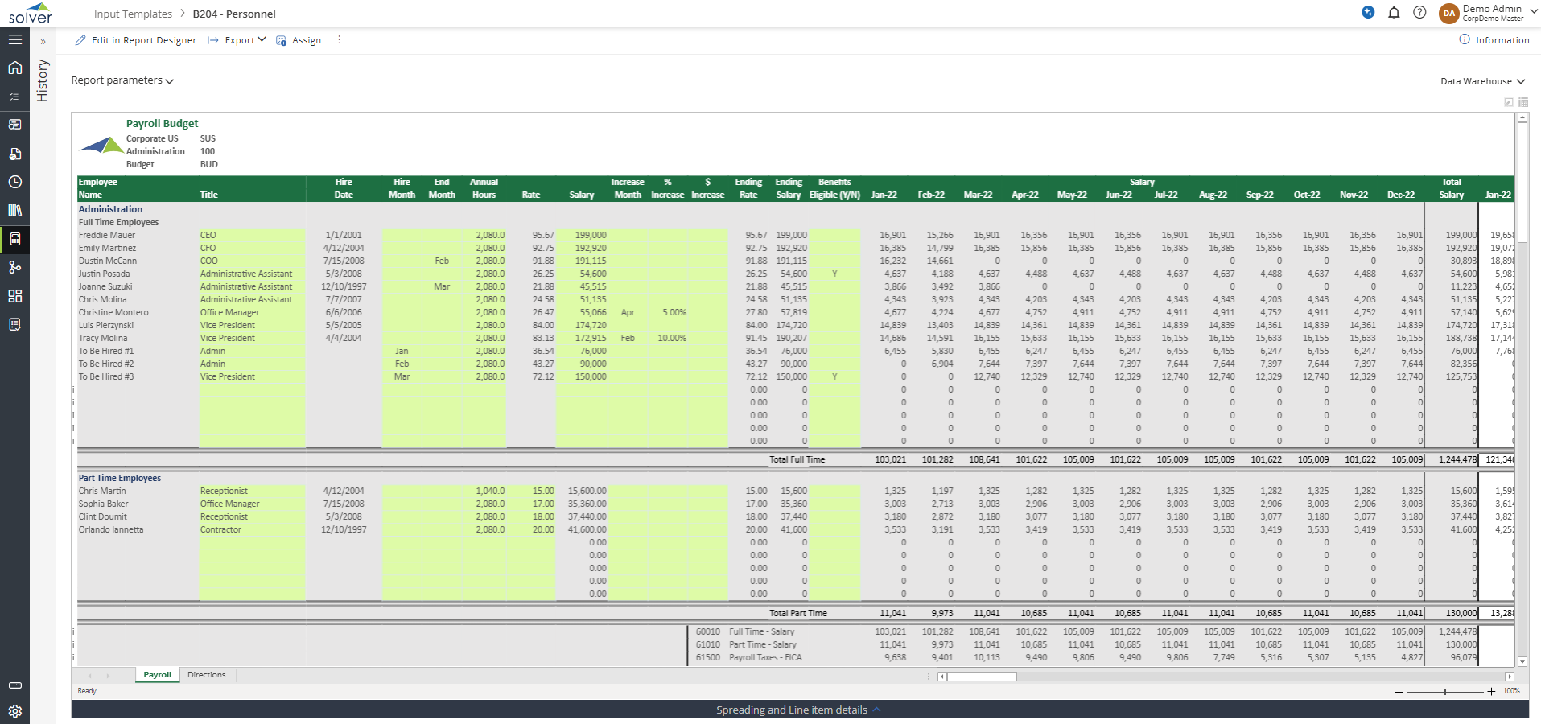
Task: Select the Payroll sheet tab
Action: [x=157, y=675]
